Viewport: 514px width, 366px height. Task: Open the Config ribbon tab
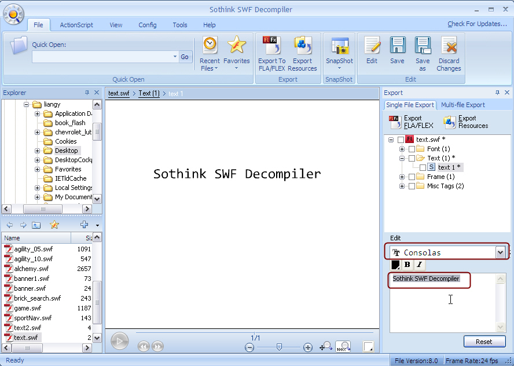point(147,25)
